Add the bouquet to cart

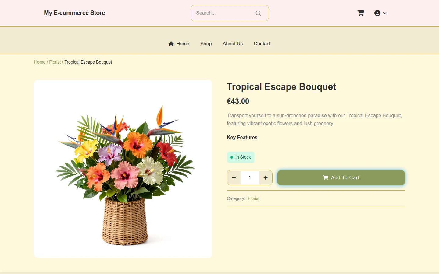(341, 178)
